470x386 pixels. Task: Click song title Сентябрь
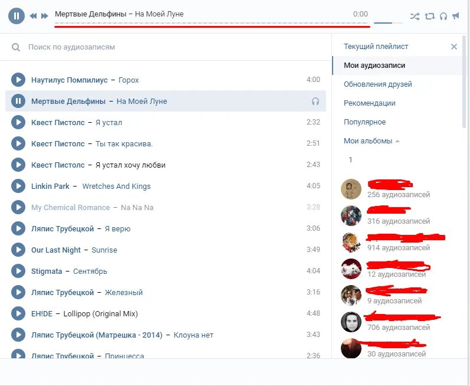pyautogui.click(x=90, y=271)
